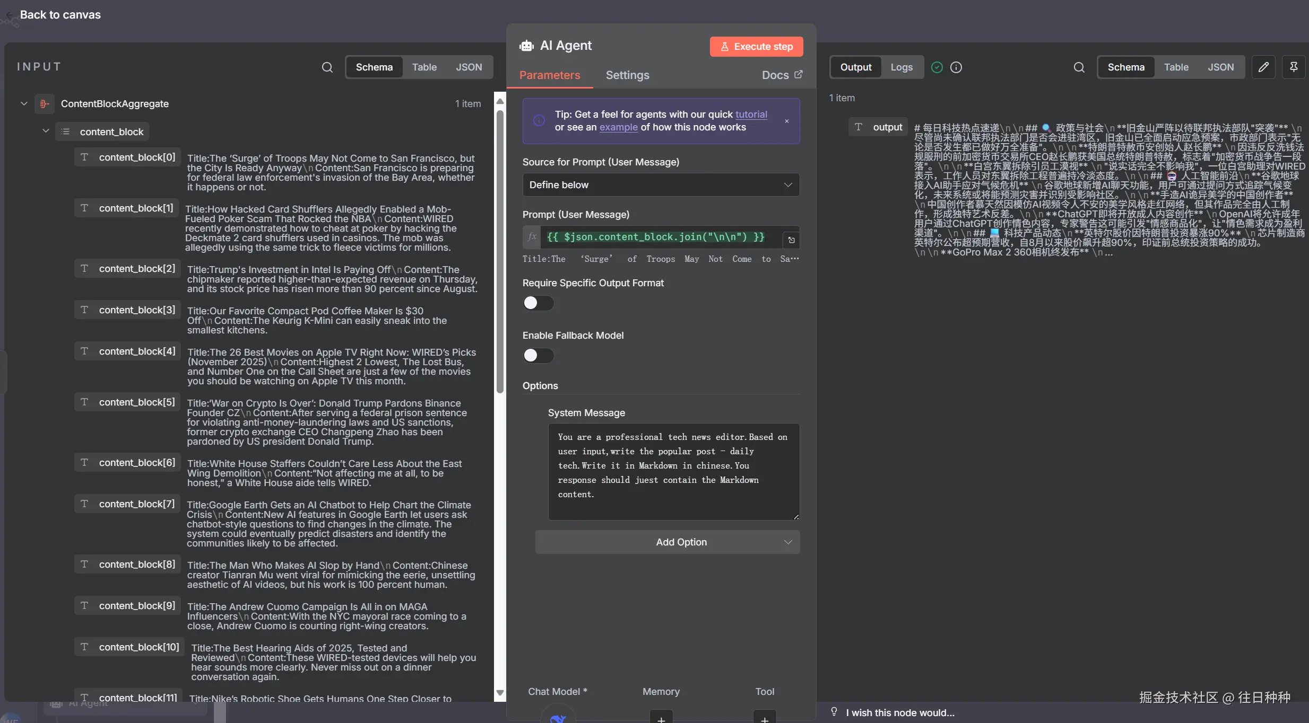This screenshot has width=1309, height=723.
Task: Collapse the ContentBlockAggregate node
Action: pos(24,104)
